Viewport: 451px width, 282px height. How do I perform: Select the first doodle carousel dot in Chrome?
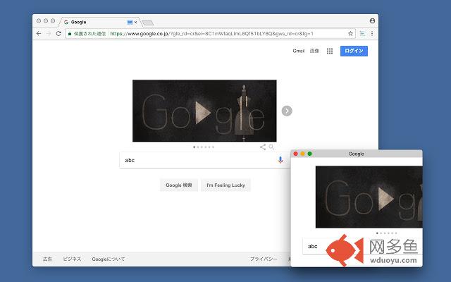[194, 147]
